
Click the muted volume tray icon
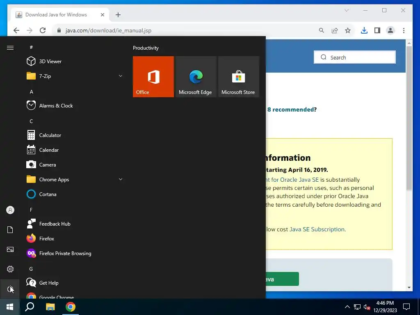367,307
